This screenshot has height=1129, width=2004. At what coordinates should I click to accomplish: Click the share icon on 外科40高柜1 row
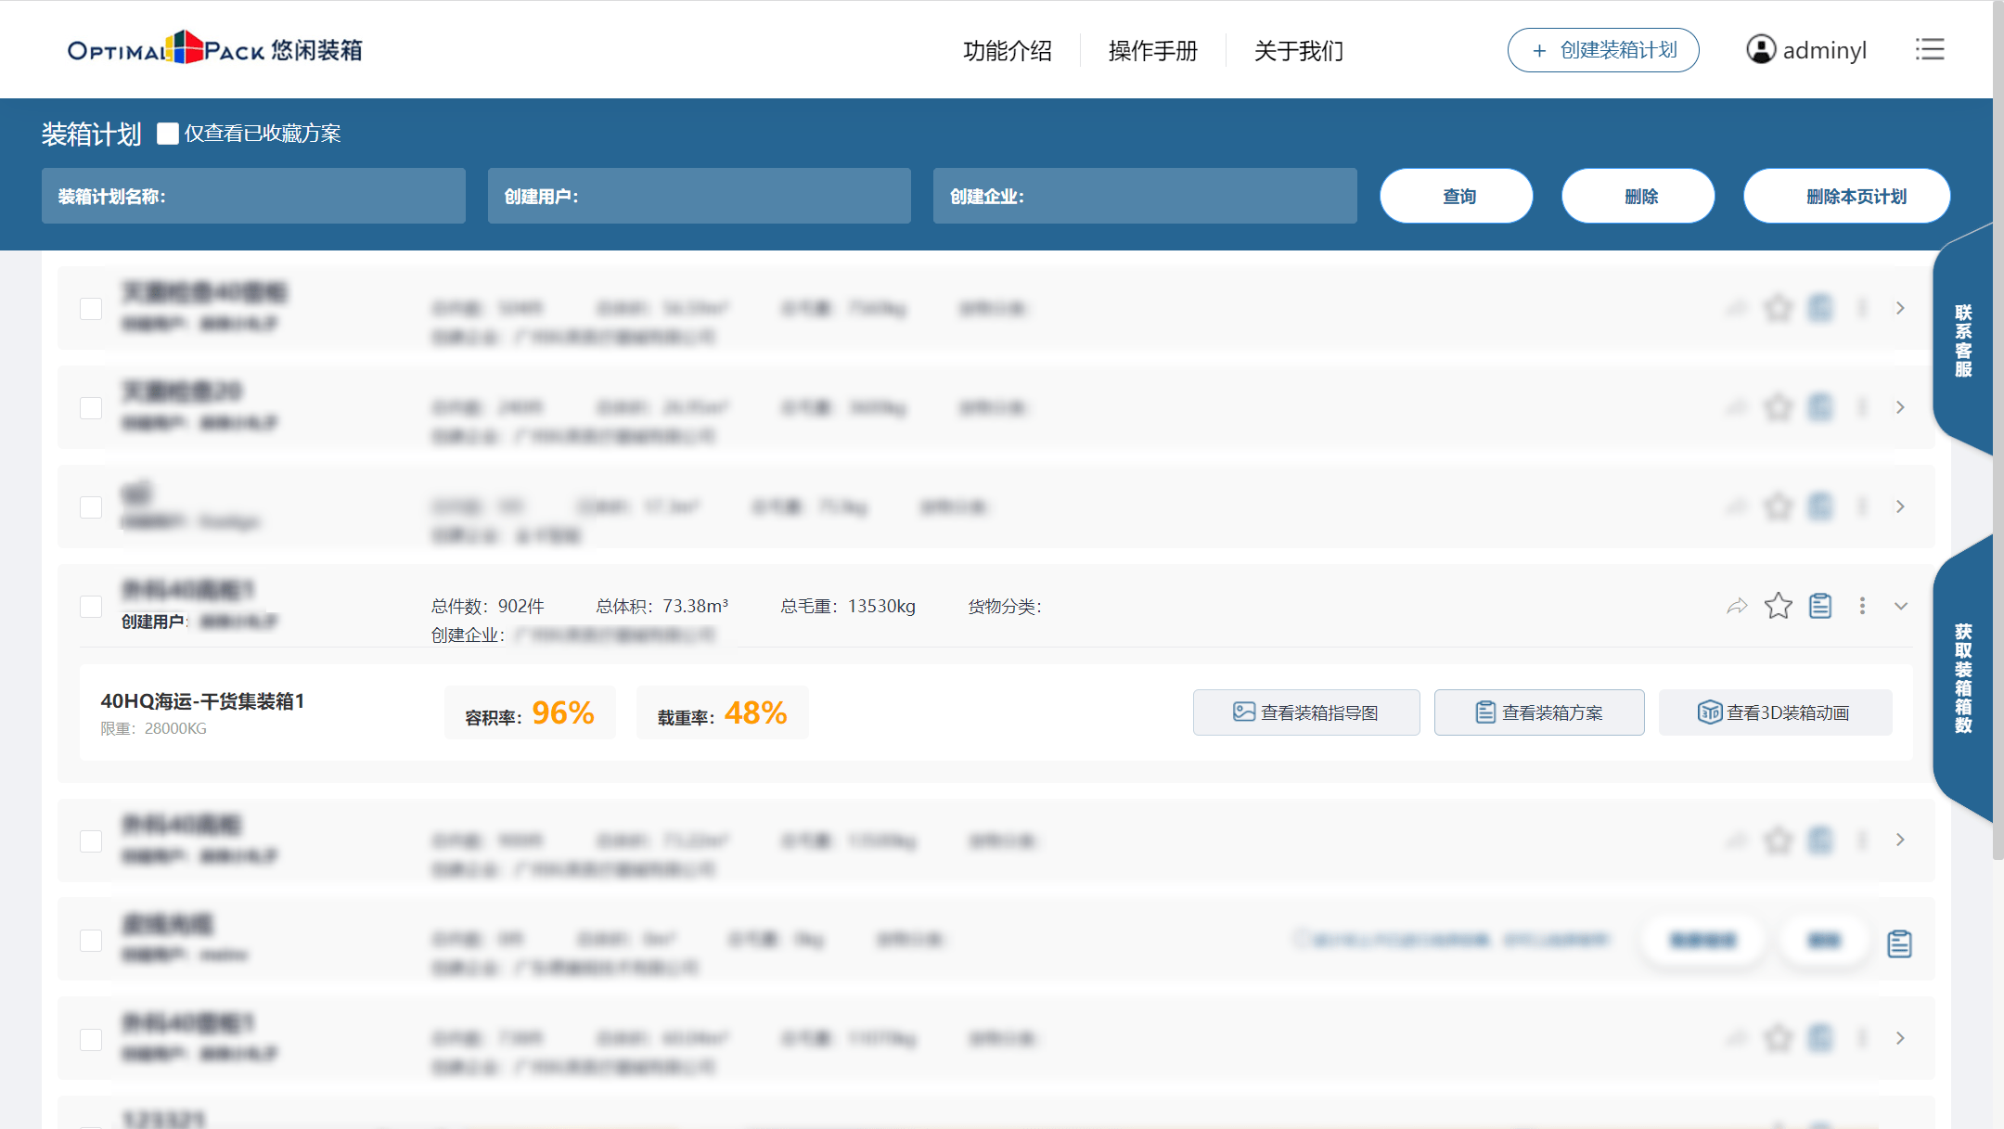click(1737, 606)
